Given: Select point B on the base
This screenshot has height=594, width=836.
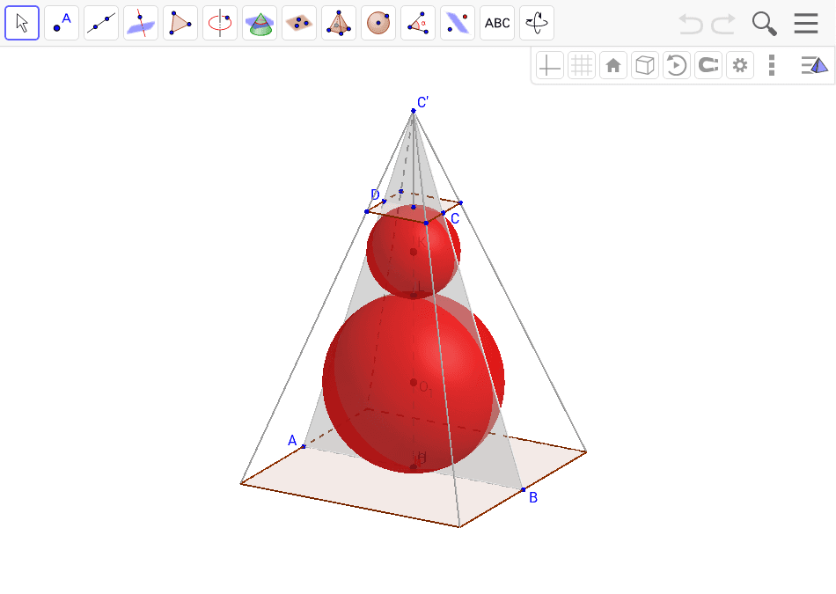Looking at the screenshot, I should pos(523,489).
